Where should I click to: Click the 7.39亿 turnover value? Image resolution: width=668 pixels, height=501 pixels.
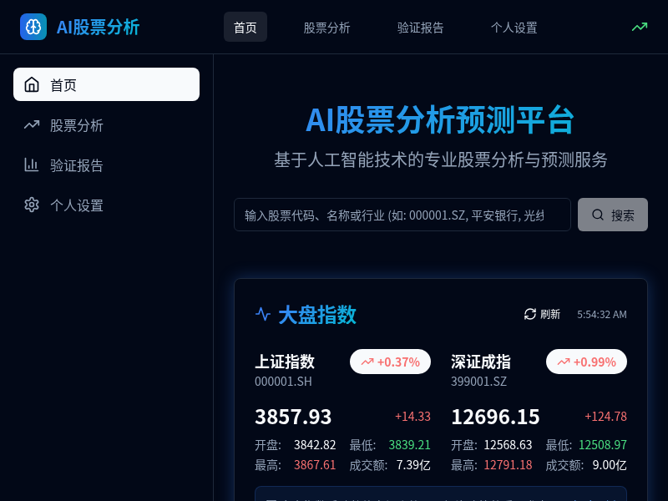[x=413, y=465]
